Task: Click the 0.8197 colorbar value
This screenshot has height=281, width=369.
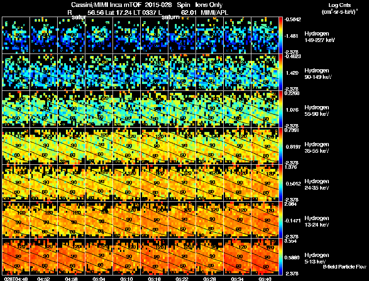Action: (293, 147)
